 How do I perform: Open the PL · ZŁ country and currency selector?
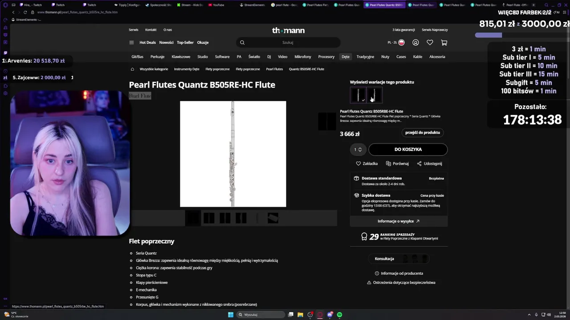[x=396, y=43]
